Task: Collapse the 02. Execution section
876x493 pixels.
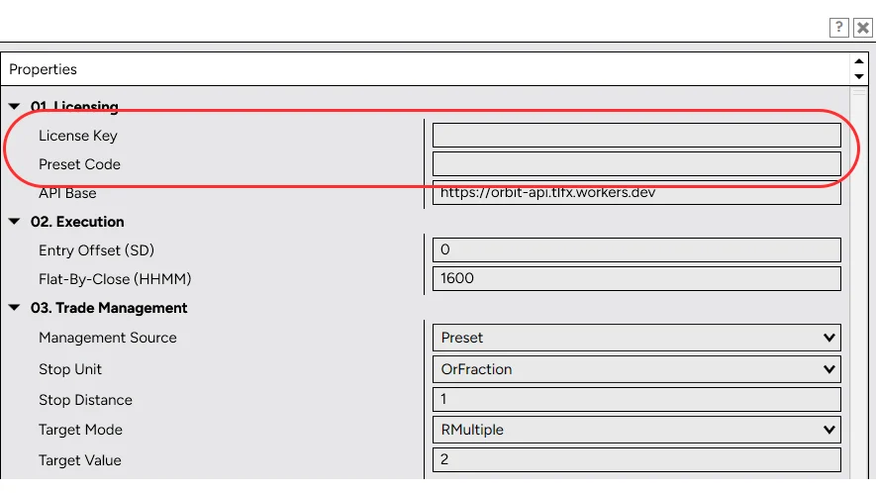Action: 15,222
